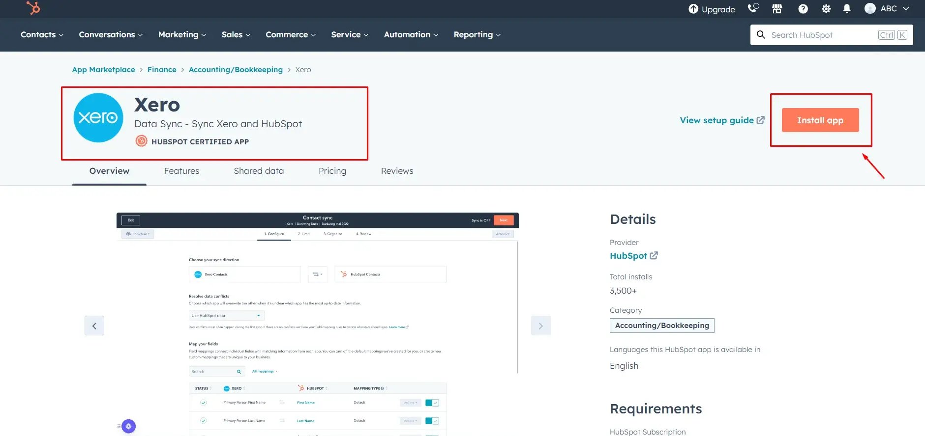The width and height of the screenshot is (925, 436).
Task: Go to Accounting/Bookkeeping breadcrumb
Action: click(x=236, y=70)
